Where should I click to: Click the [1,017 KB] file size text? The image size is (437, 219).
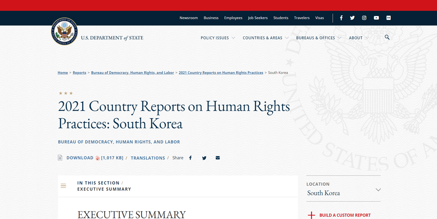pyautogui.click(x=112, y=158)
